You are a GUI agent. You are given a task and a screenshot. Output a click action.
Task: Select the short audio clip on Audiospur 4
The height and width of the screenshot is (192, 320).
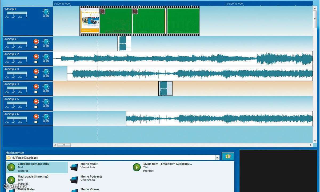[165, 89]
